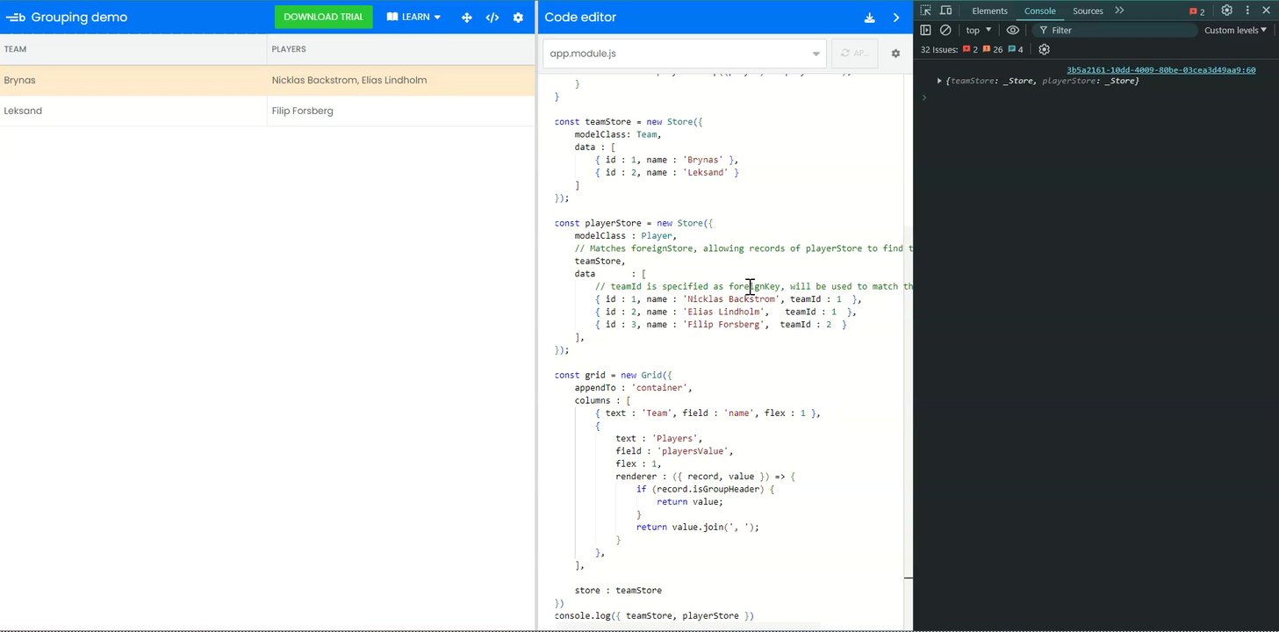
Task: Click the download code icon in Code editor header
Action: point(870,18)
